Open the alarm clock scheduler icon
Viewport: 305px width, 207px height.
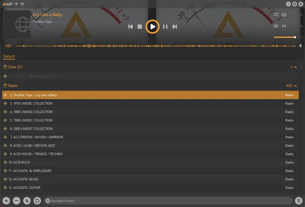[22, 4]
